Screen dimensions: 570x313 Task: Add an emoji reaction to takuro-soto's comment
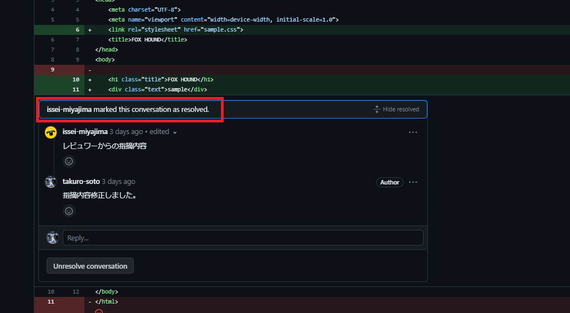coord(69,211)
